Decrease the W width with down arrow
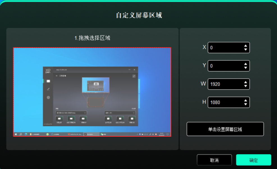The width and height of the screenshot is (277, 169). pyautogui.click(x=246, y=86)
